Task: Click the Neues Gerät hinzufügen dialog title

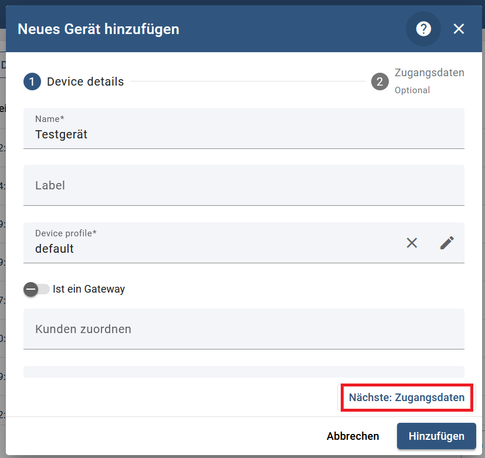Action: [99, 29]
